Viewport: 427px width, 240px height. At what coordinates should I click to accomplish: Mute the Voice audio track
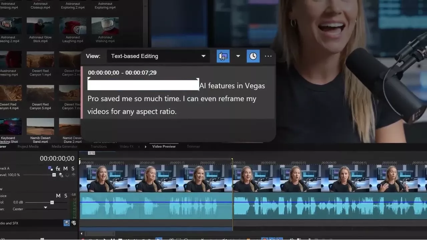coord(58,196)
